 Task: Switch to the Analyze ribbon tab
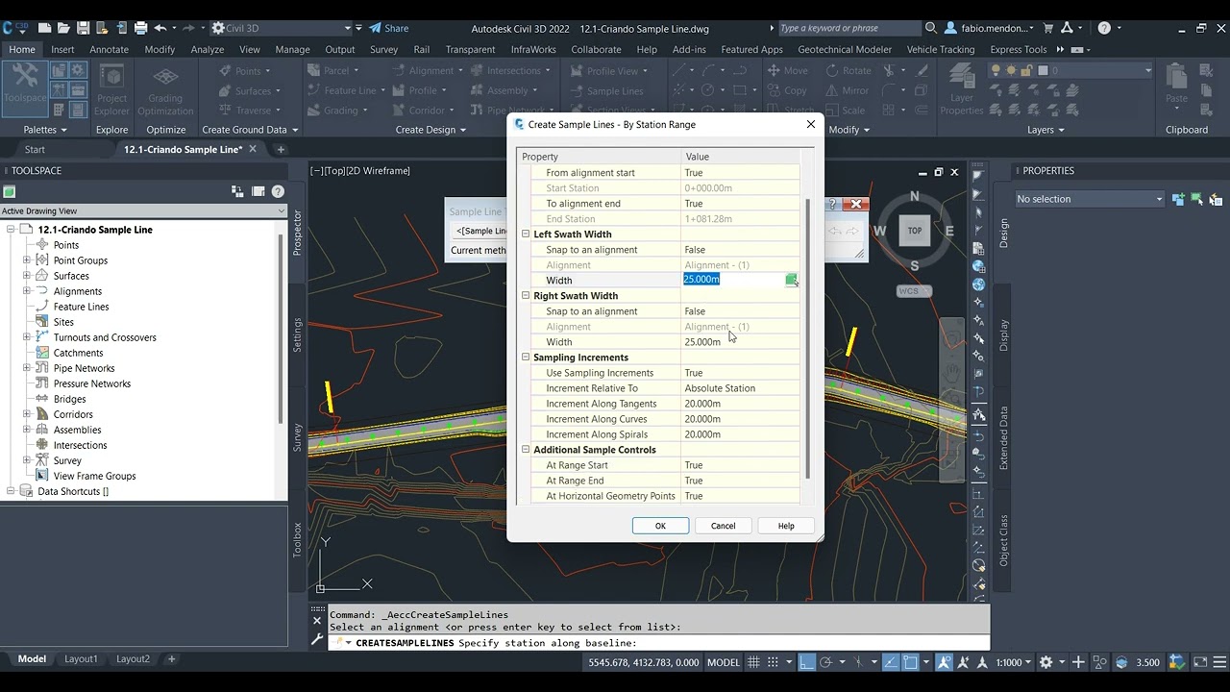(208, 49)
